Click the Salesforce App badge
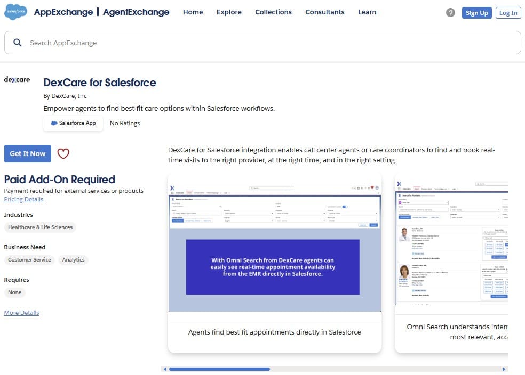 (x=73, y=123)
